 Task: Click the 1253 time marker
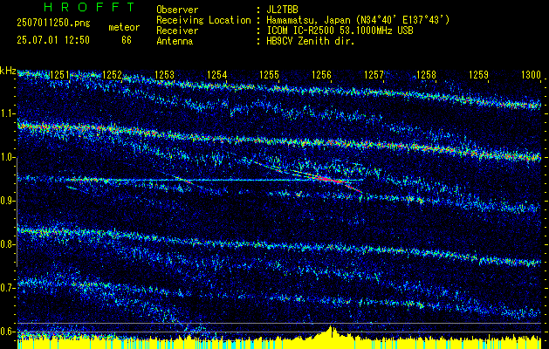tap(165, 75)
